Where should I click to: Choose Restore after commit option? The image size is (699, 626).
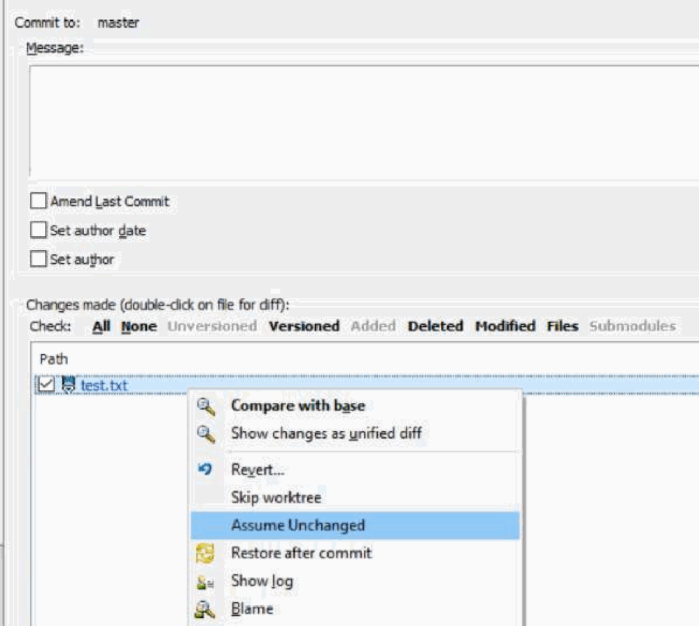[x=355, y=553]
